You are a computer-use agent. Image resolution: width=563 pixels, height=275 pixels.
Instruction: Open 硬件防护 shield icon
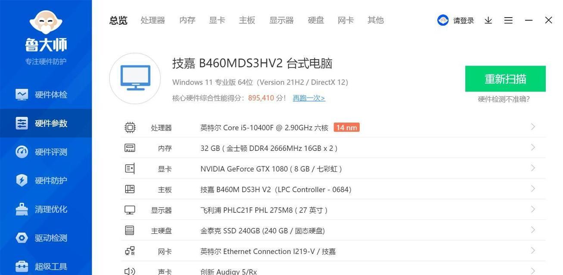pos(22,180)
